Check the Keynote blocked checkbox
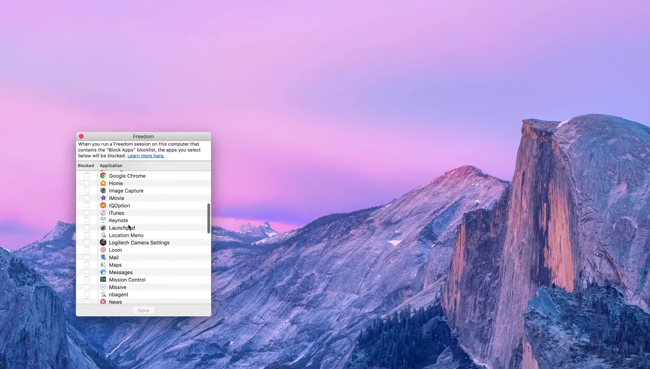Screen dimensions: 650x369 (87, 220)
